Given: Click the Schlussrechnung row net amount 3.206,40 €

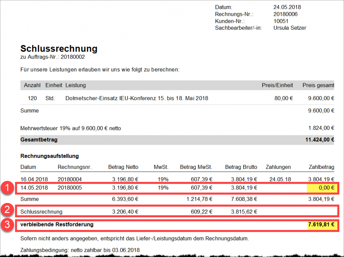Looking at the screenshot, I should 125,212.
